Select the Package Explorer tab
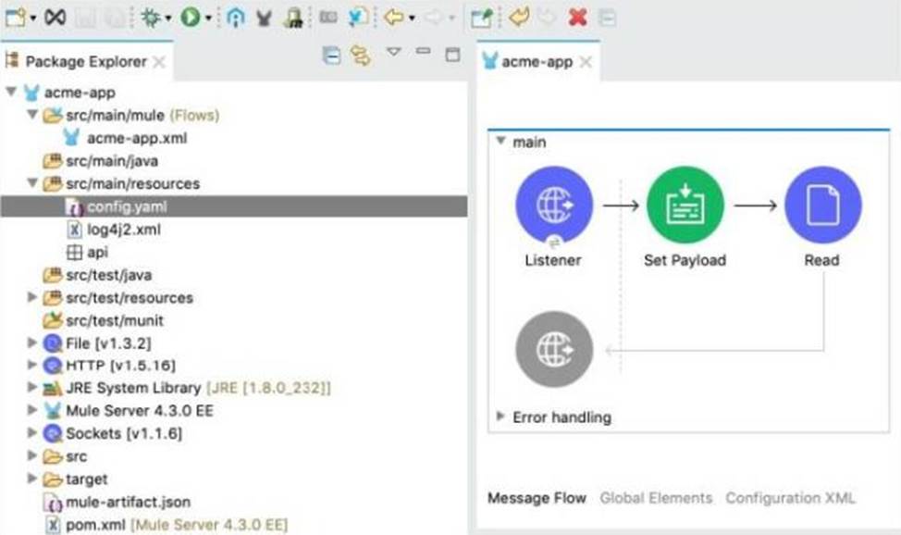901x535 pixels. point(86,62)
